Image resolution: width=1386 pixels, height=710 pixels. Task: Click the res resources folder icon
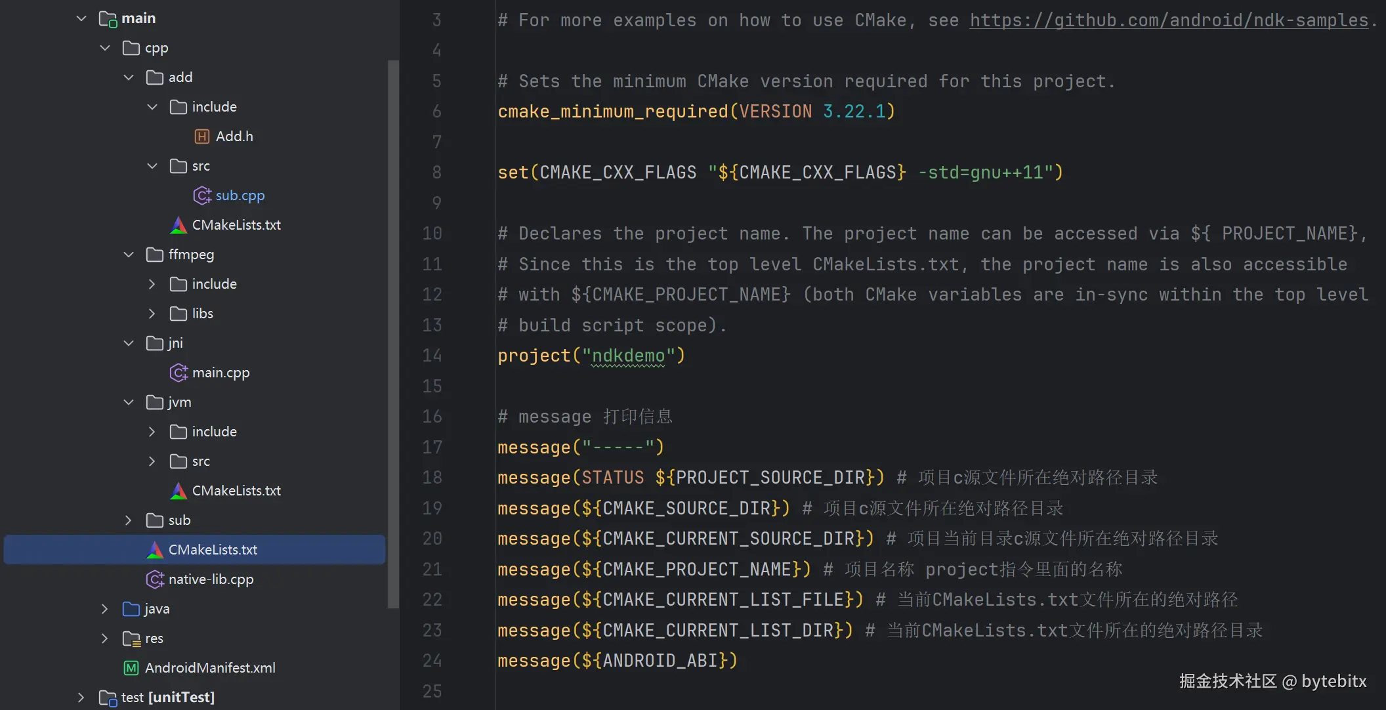131,638
